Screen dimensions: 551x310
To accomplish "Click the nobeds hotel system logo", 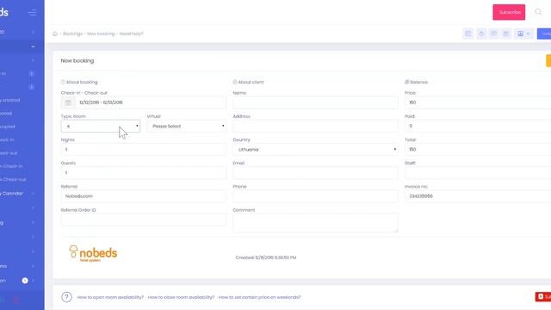I will pyautogui.click(x=93, y=253).
